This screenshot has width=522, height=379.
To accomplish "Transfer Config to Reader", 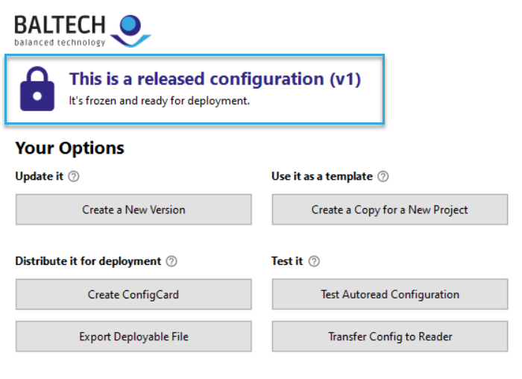I will pyautogui.click(x=390, y=336).
